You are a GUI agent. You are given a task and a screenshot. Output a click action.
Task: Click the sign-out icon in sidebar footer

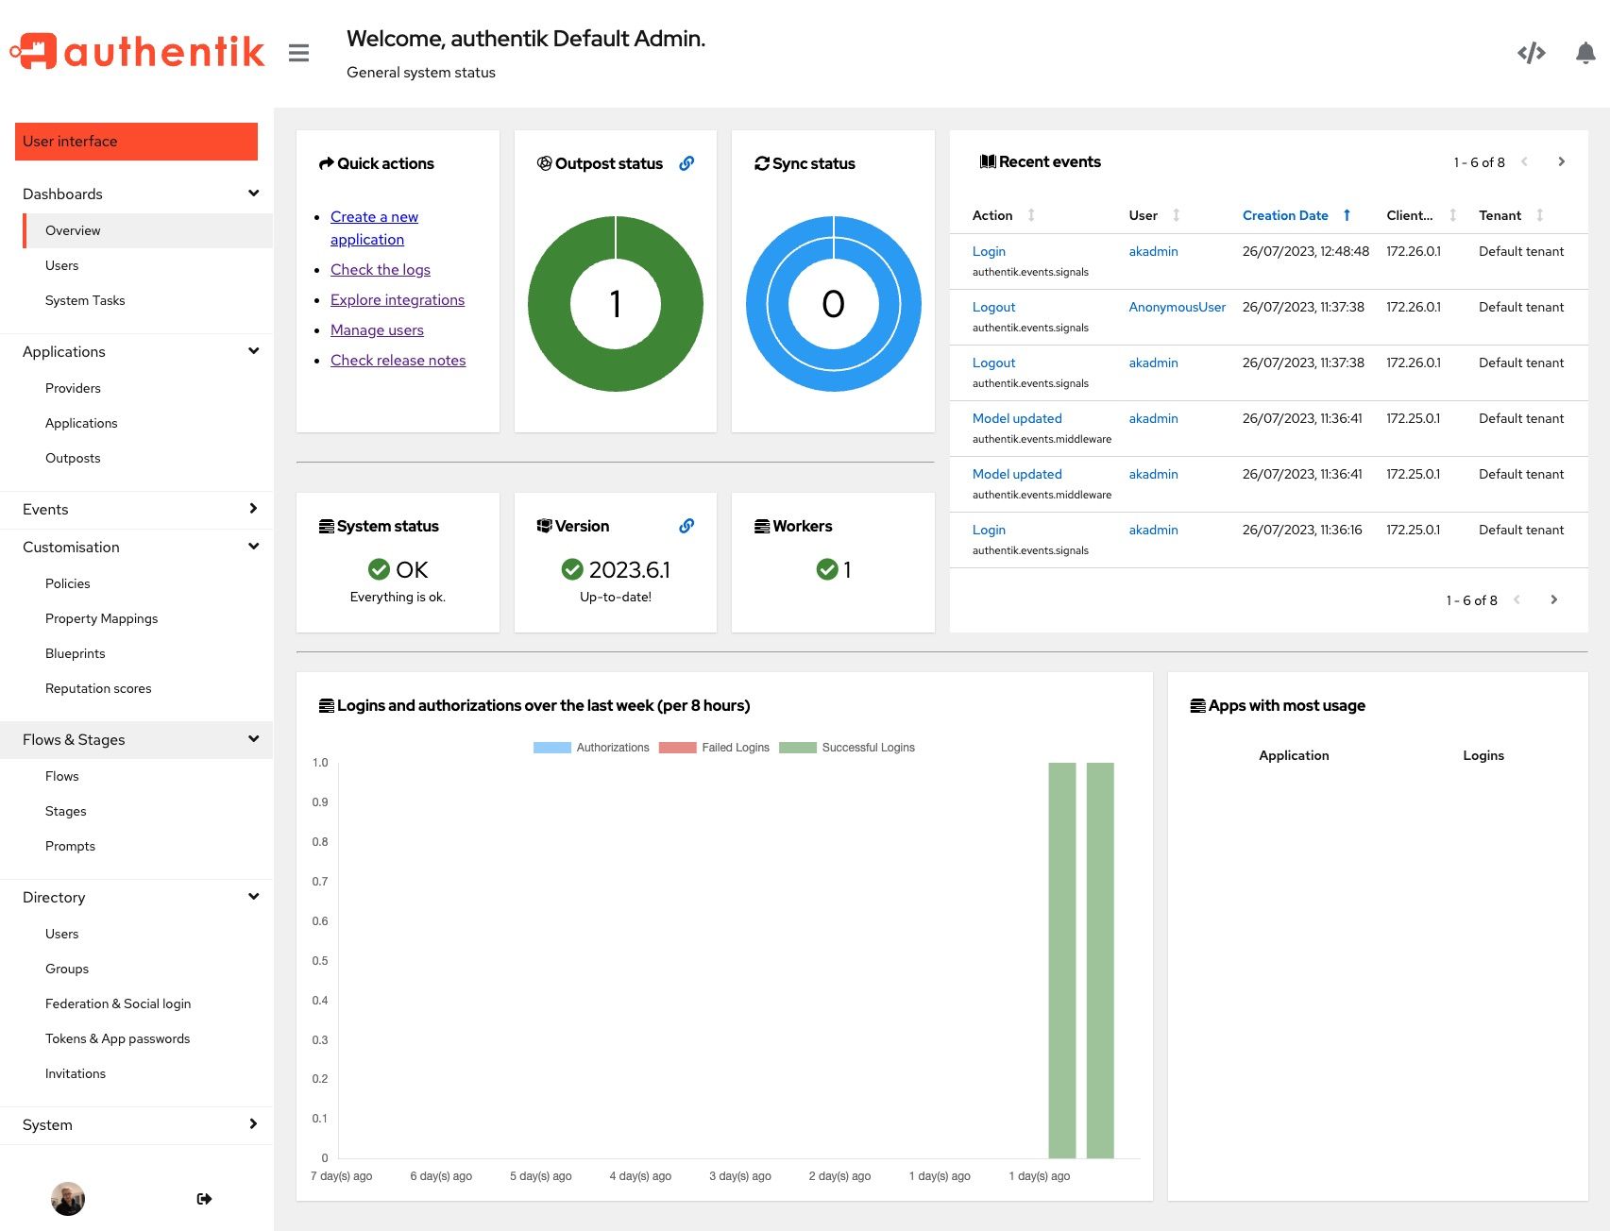pos(204,1199)
